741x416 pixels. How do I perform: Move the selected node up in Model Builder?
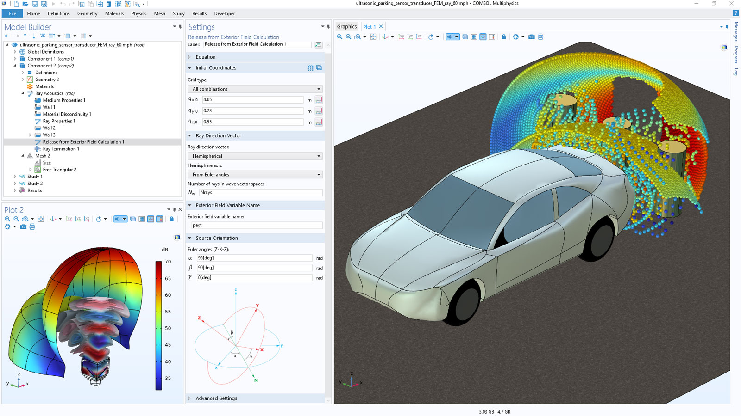[25, 36]
